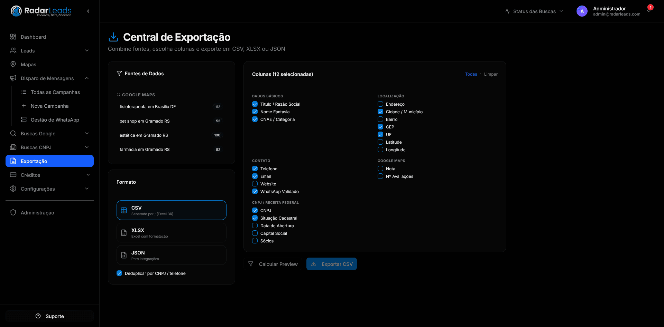
Task: Click the Exportar CSV button
Action: (331, 264)
